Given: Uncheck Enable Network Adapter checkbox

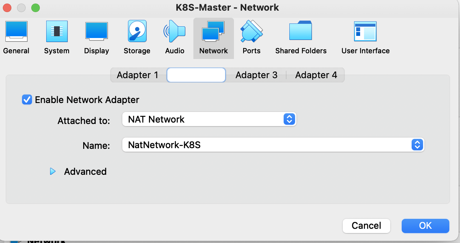Looking at the screenshot, I should click(27, 100).
